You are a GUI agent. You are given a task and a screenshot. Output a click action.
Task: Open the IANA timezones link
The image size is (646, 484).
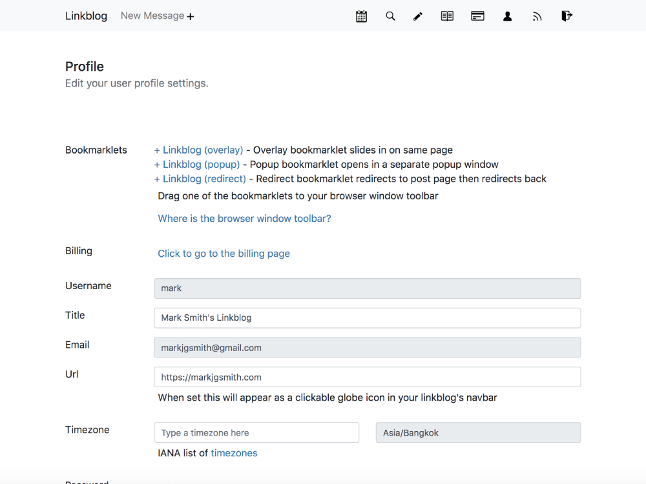tap(234, 453)
